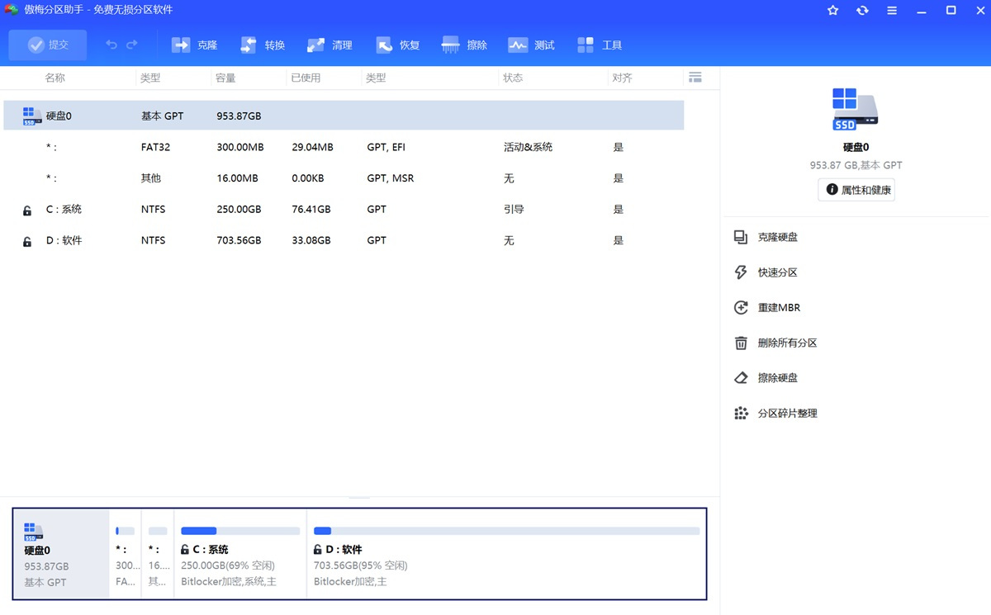Click the star favorite icon in title bar
The width and height of the screenshot is (991, 615).
point(832,11)
